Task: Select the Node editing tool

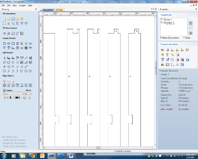Action: point(9,58)
